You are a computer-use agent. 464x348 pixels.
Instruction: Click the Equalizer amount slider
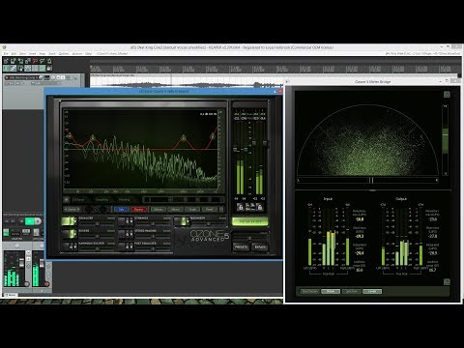(98, 223)
